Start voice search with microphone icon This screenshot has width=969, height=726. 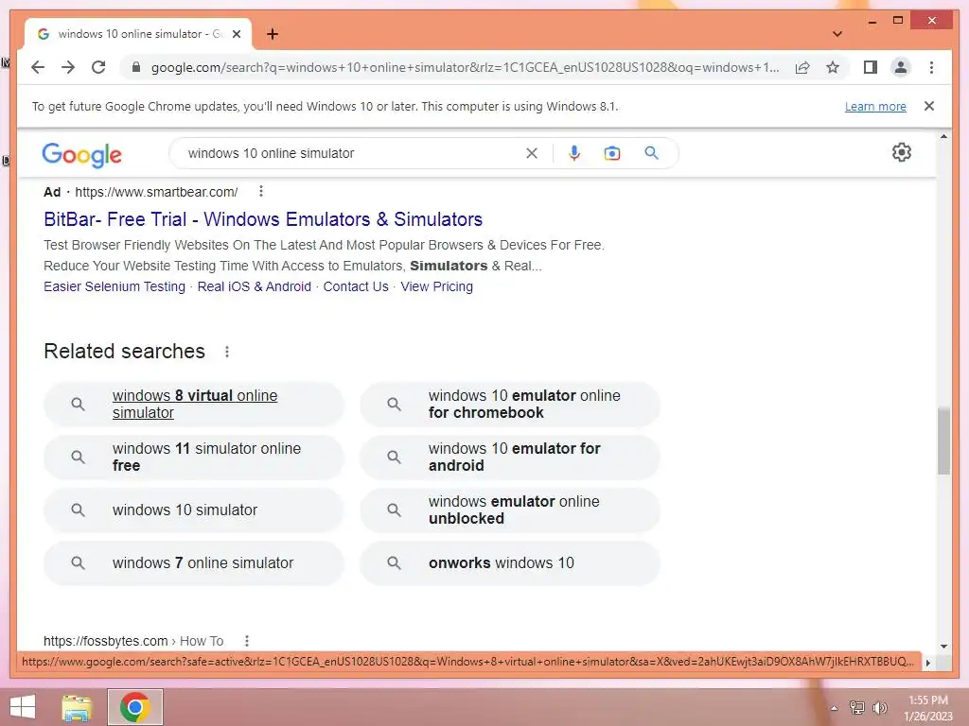(574, 153)
